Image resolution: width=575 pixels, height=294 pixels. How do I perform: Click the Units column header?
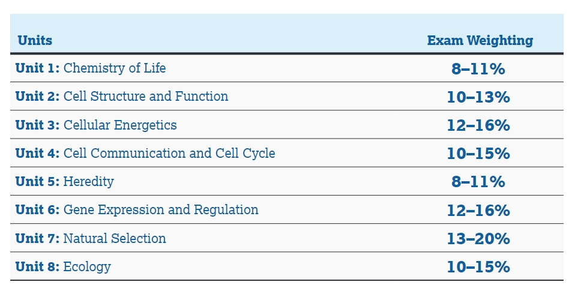(35, 40)
